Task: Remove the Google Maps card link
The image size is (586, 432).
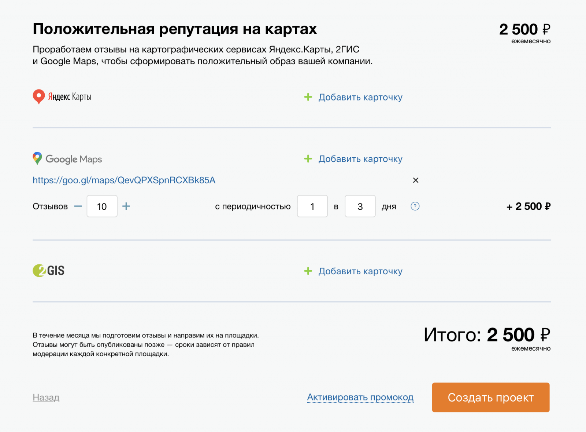Action: coord(416,180)
